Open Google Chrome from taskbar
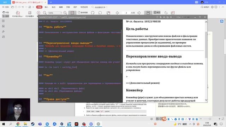The width and height of the screenshot is (226, 127). click(18, 124)
